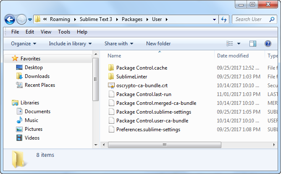Expand the Include in library dropdown
This screenshot has width=281, height=174.
click(70, 44)
